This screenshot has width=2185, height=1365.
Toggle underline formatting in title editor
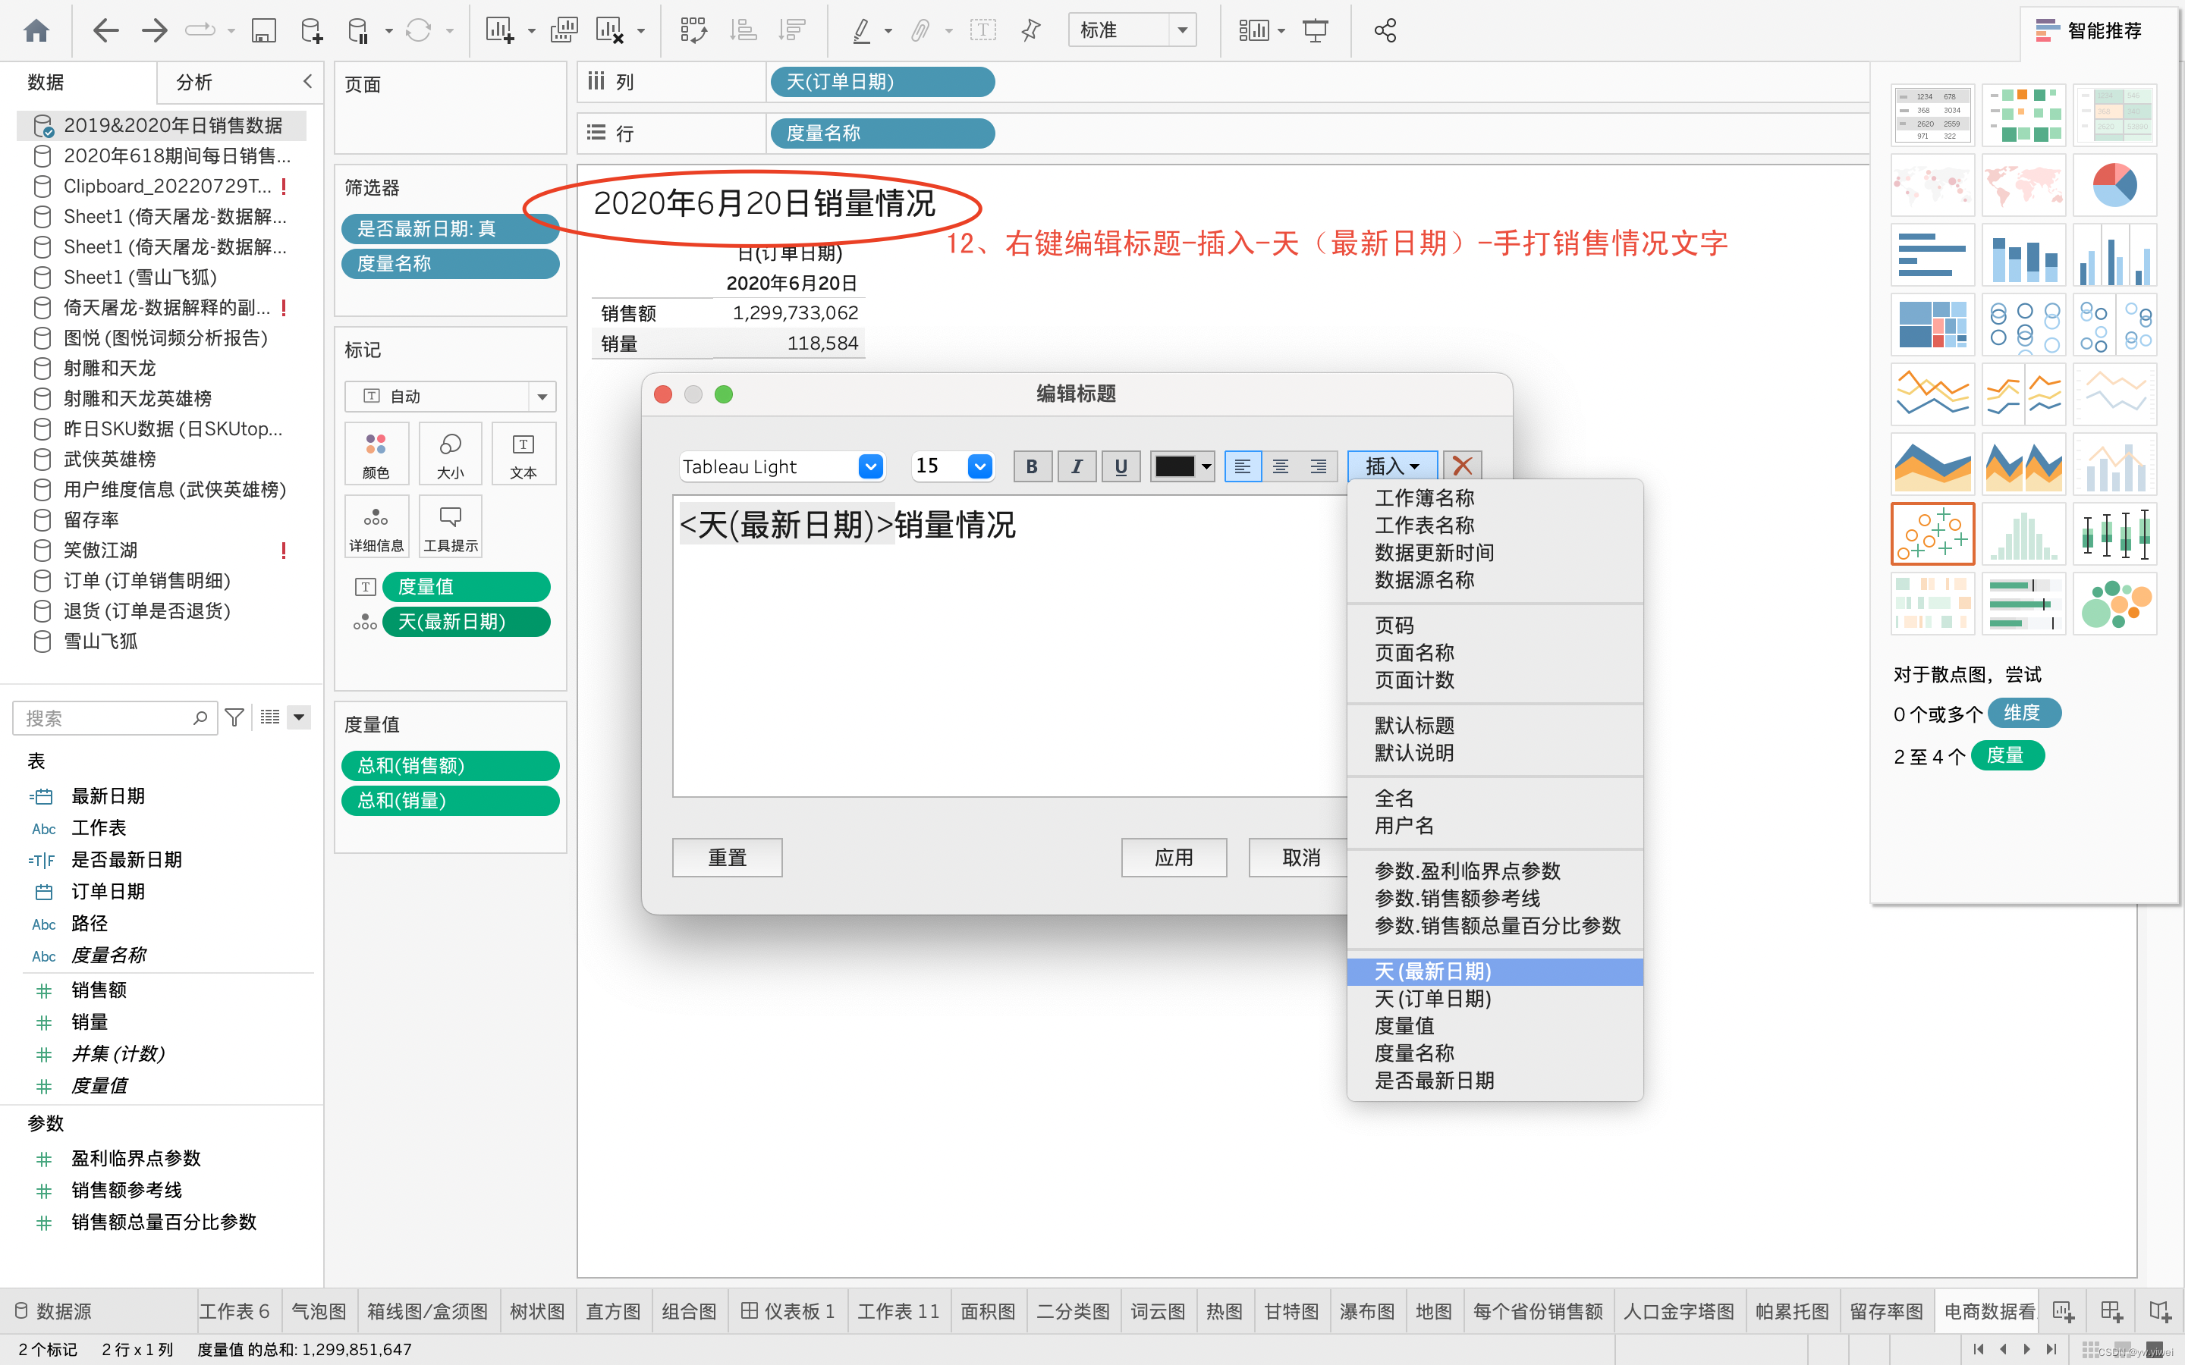[1121, 466]
